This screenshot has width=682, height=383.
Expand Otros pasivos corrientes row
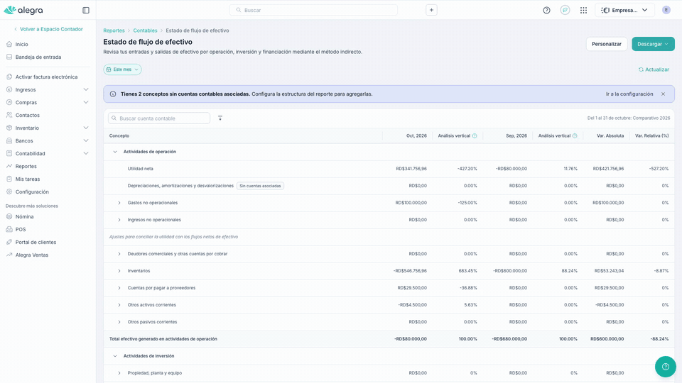119,322
